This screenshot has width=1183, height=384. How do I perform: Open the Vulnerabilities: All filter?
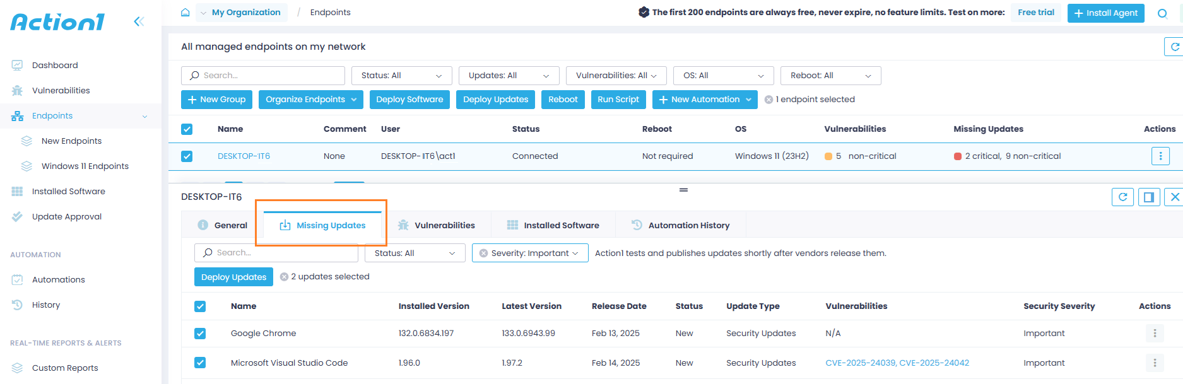point(616,76)
